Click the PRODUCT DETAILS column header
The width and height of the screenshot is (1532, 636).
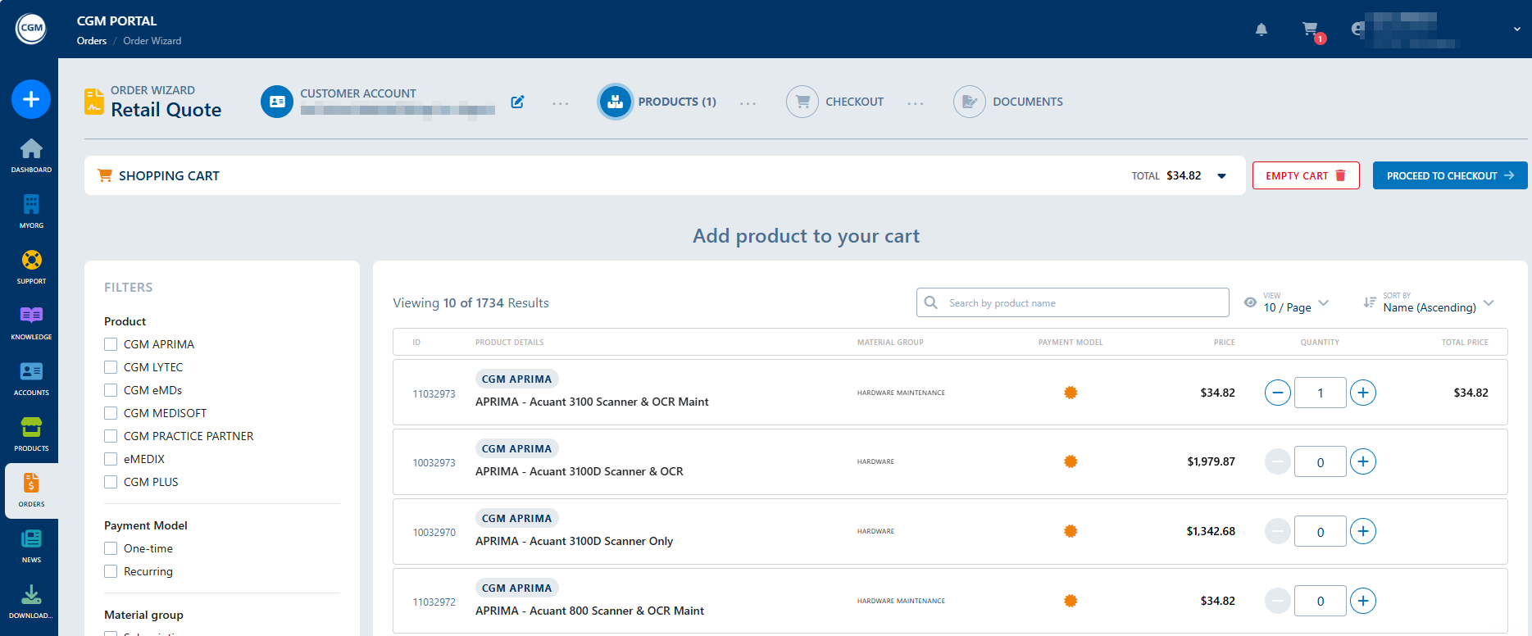tap(510, 343)
